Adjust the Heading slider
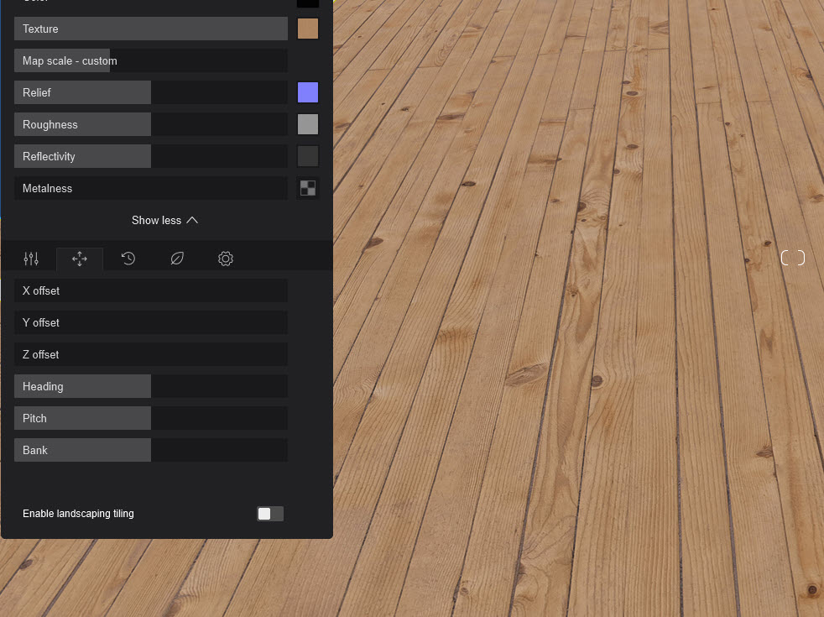 click(151, 386)
